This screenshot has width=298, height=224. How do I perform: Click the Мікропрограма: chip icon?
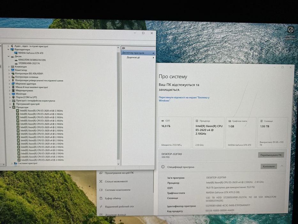pyautogui.click(x=13, y=91)
